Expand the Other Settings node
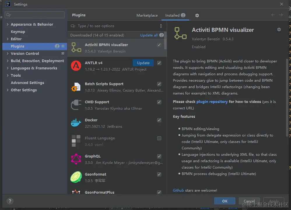 [x=8, y=90]
